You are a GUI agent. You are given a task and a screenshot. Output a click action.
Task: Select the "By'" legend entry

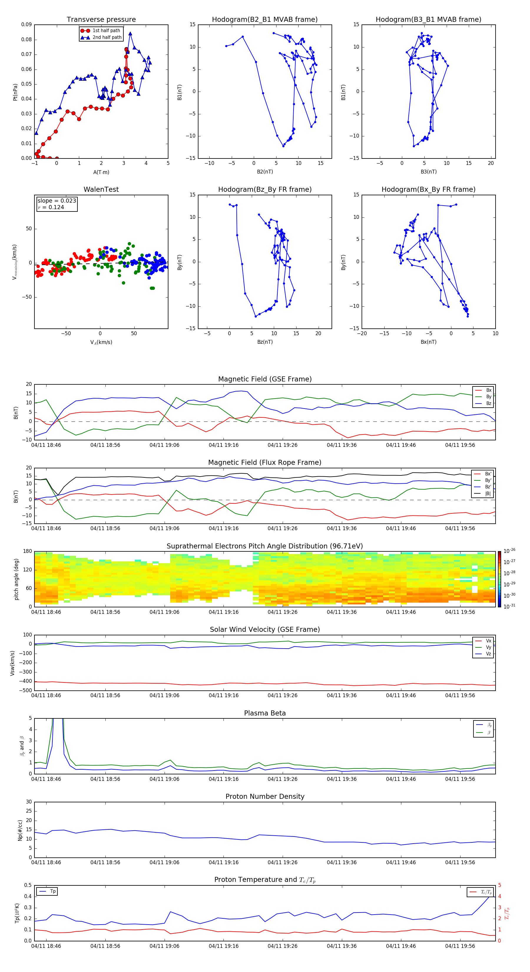483,480
